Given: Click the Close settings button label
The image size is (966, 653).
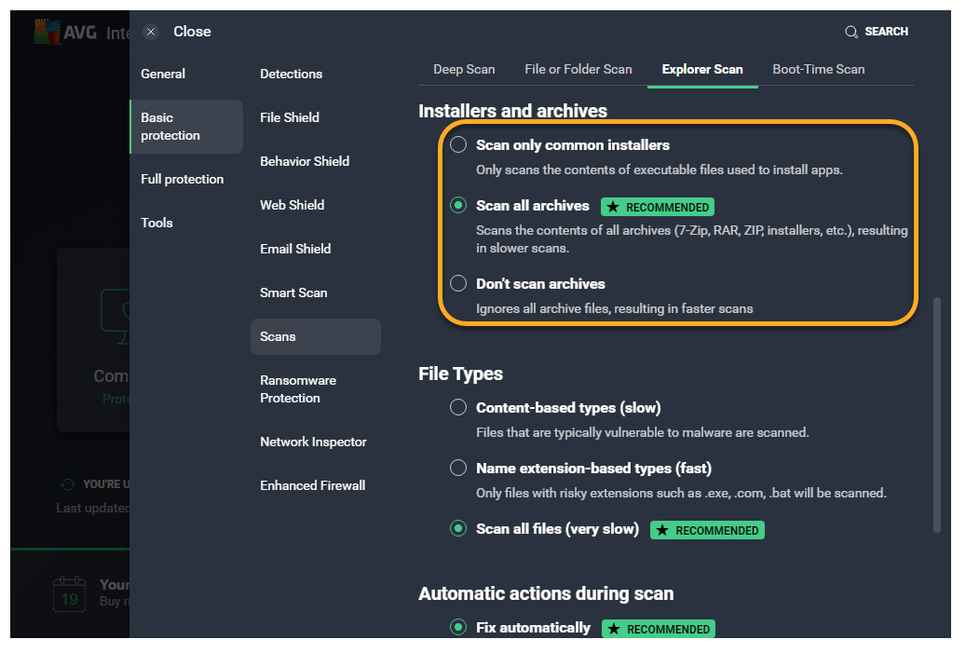Looking at the screenshot, I should coord(192,32).
